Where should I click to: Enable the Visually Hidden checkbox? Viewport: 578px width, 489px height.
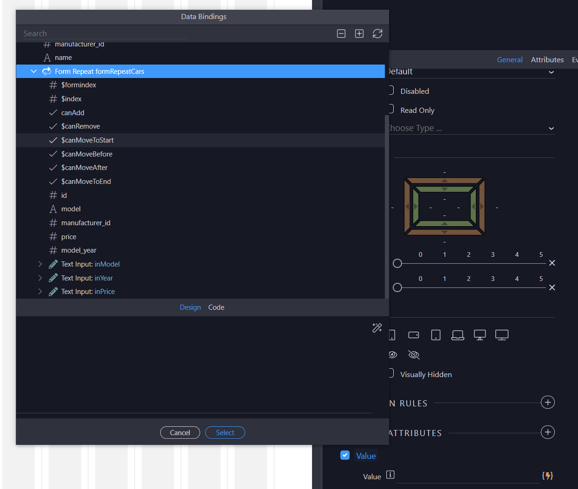391,373
